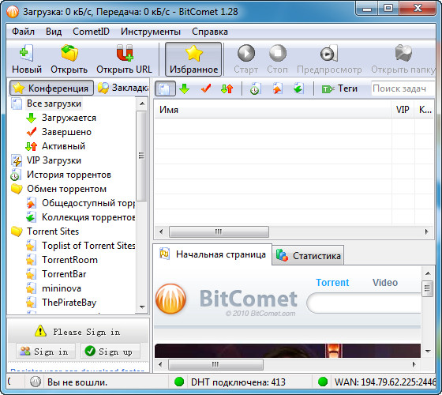Select Загружается tree item
This screenshot has height=395, width=442.
point(69,118)
